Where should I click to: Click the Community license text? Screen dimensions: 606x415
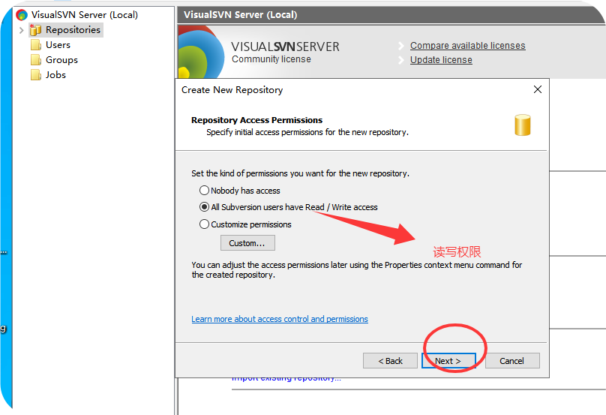(x=271, y=59)
